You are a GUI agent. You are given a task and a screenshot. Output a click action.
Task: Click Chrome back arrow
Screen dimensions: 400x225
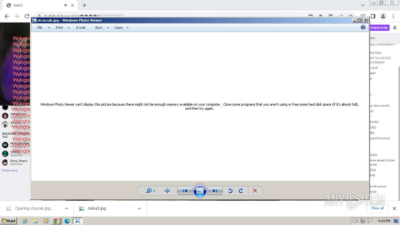click(x=7, y=16)
